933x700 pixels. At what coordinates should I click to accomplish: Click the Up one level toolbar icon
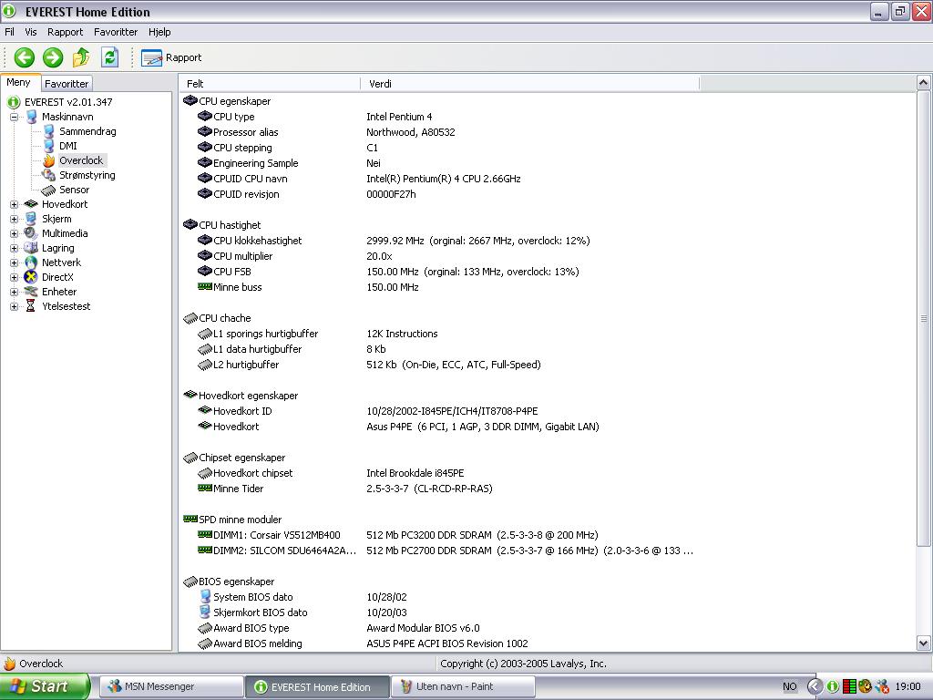81,57
